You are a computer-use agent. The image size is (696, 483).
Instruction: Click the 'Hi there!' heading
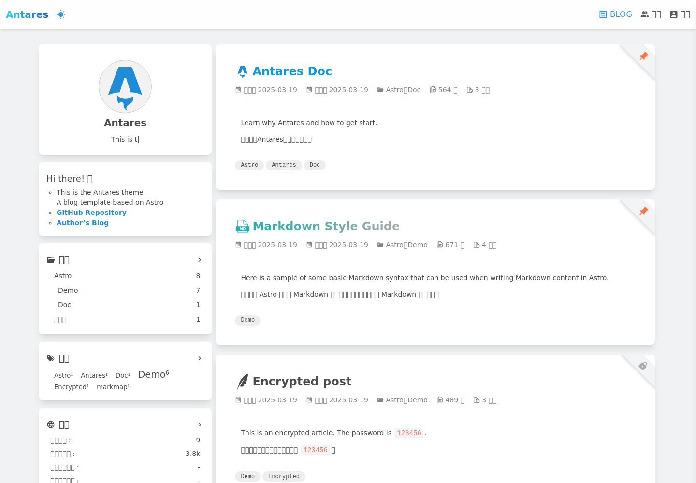[x=70, y=178]
